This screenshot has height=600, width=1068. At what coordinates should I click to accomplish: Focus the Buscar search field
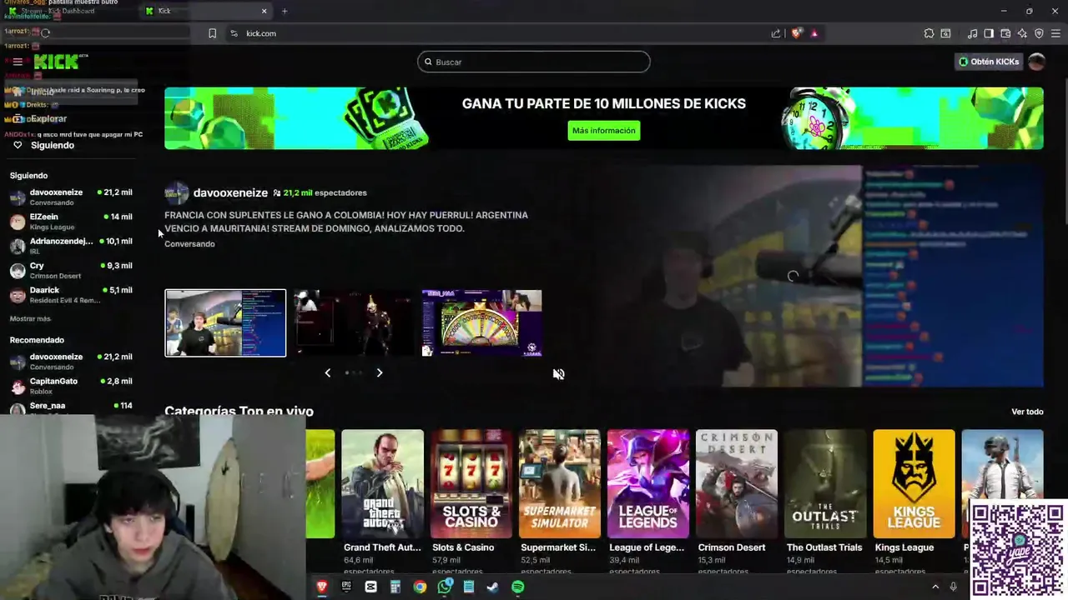534,62
